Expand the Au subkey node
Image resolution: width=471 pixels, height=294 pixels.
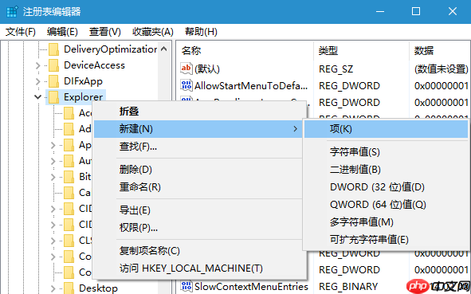pyautogui.click(x=53, y=161)
